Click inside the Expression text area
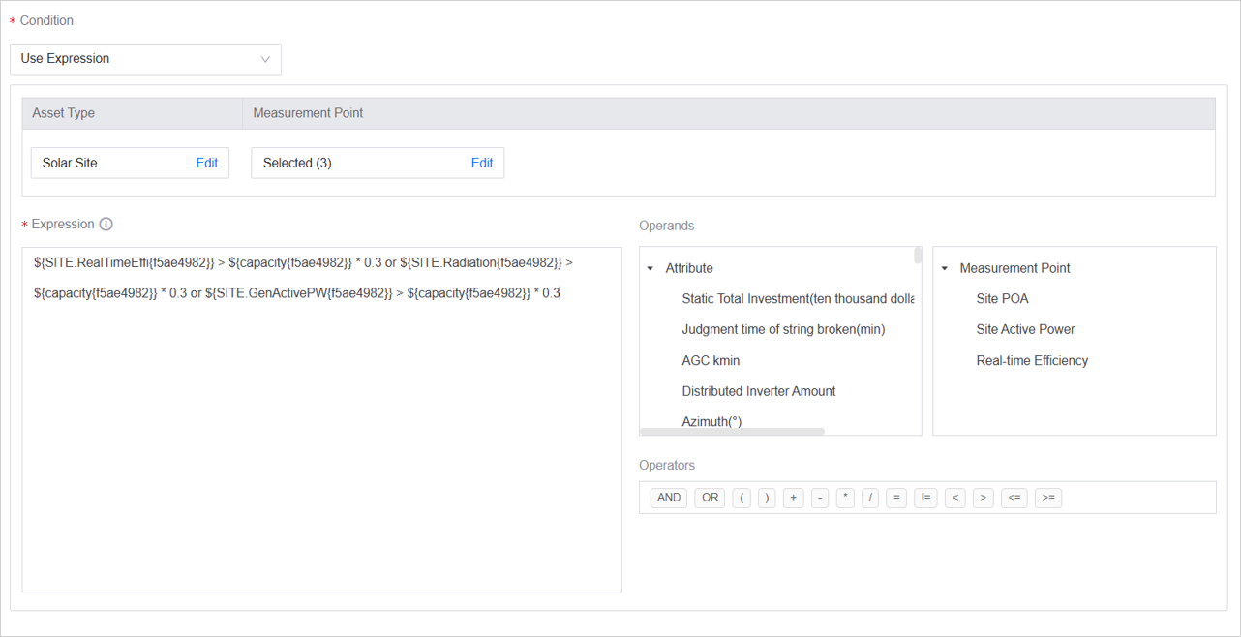The height and width of the screenshot is (637, 1241). [x=321, y=436]
